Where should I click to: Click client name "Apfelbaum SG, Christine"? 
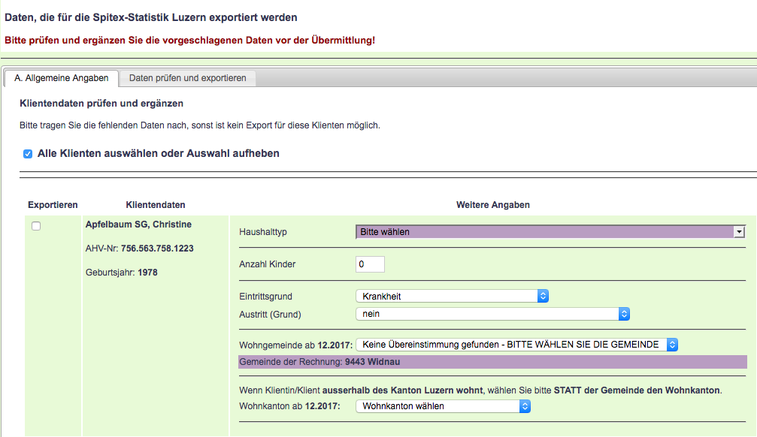coord(138,225)
